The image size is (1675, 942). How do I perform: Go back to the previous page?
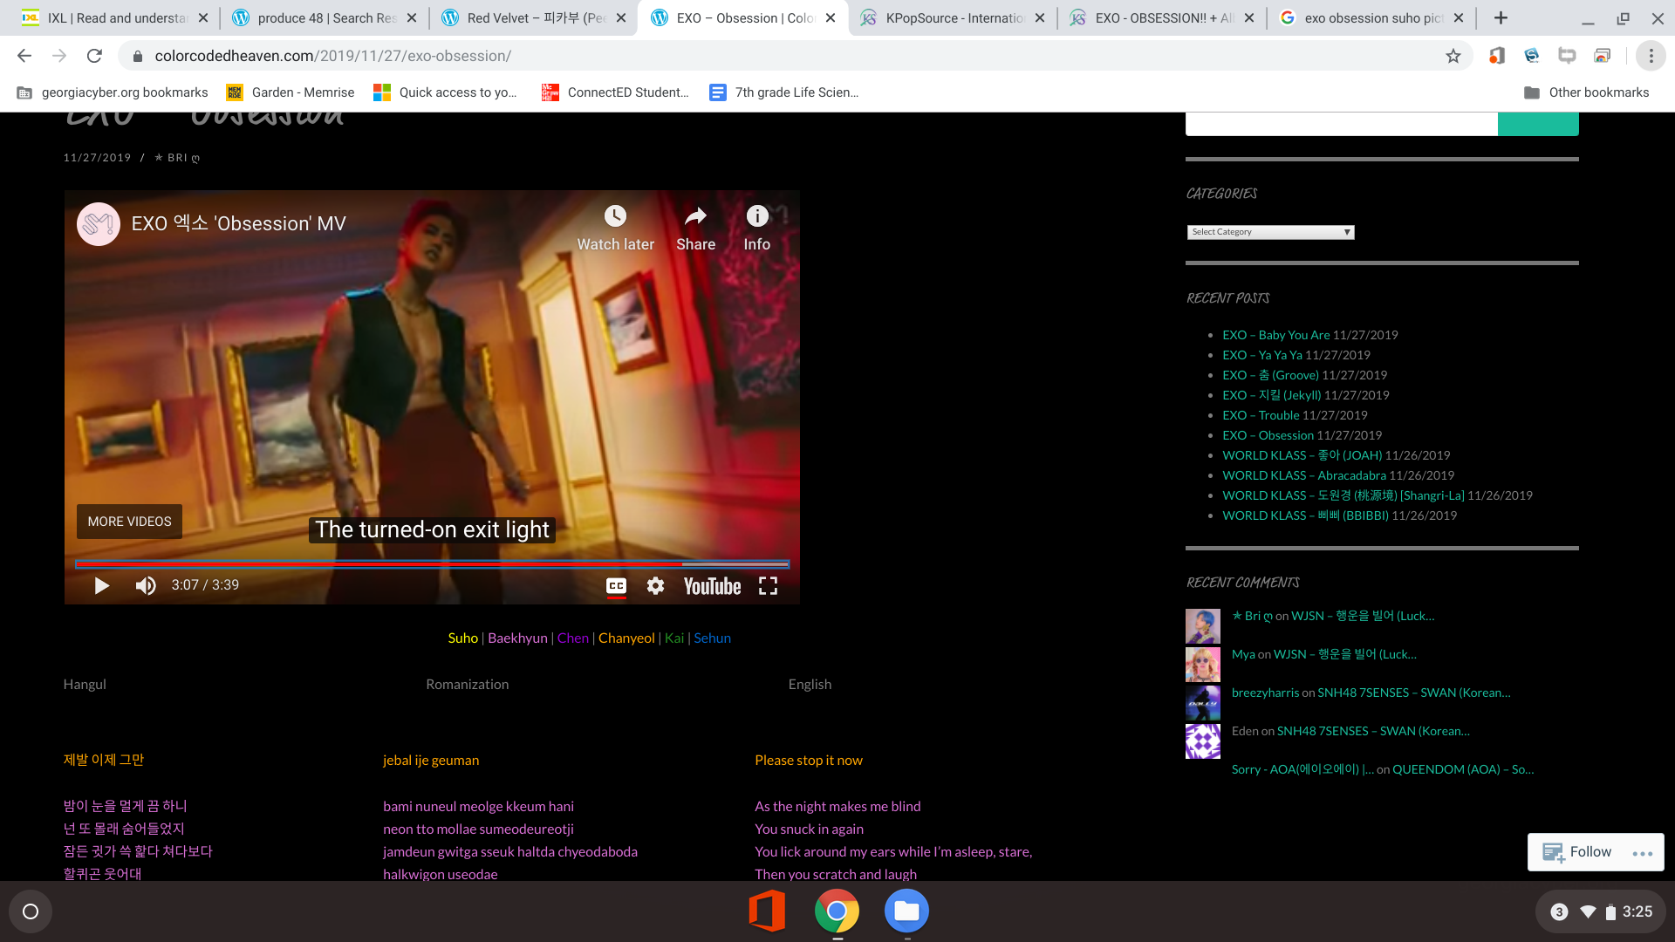tap(24, 56)
